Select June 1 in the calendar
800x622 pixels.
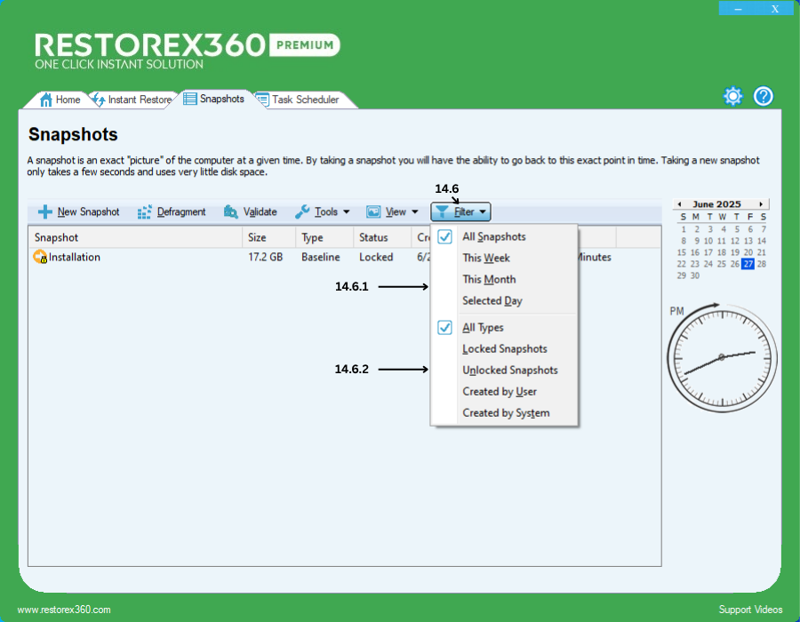pos(684,229)
